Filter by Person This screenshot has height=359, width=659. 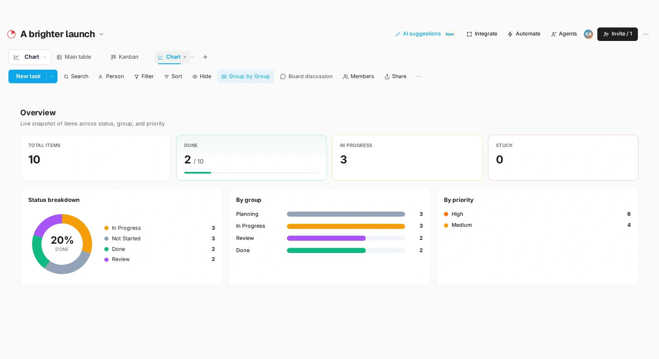(x=111, y=76)
